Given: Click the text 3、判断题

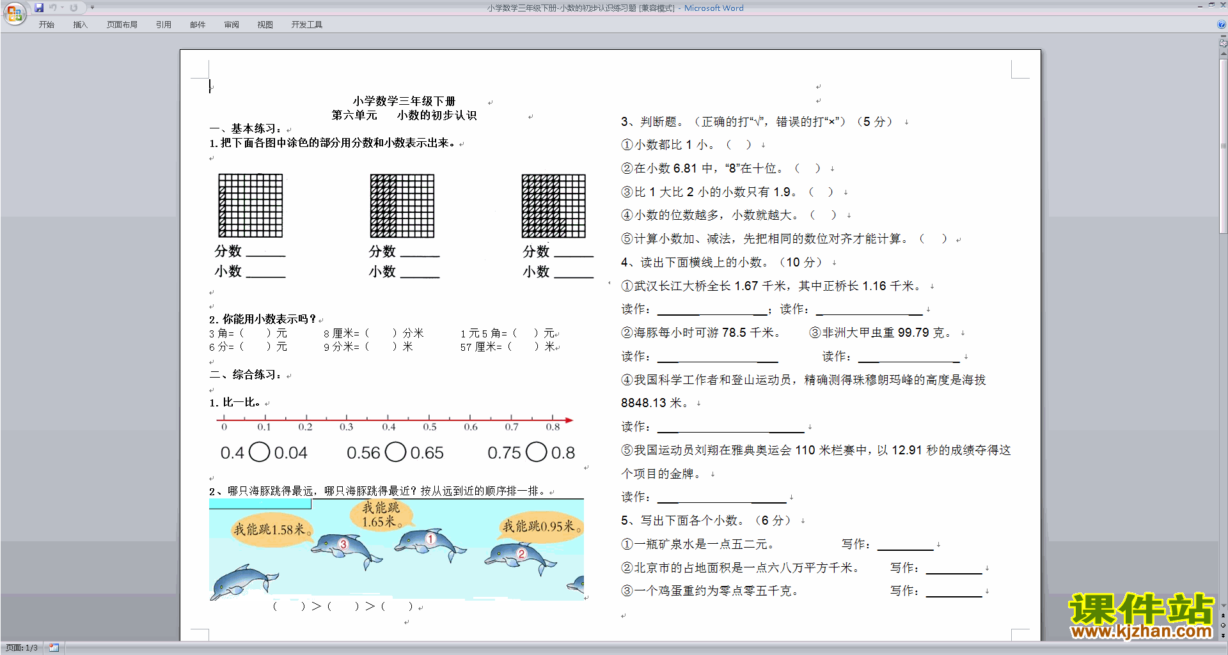Looking at the screenshot, I should [x=652, y=121].
